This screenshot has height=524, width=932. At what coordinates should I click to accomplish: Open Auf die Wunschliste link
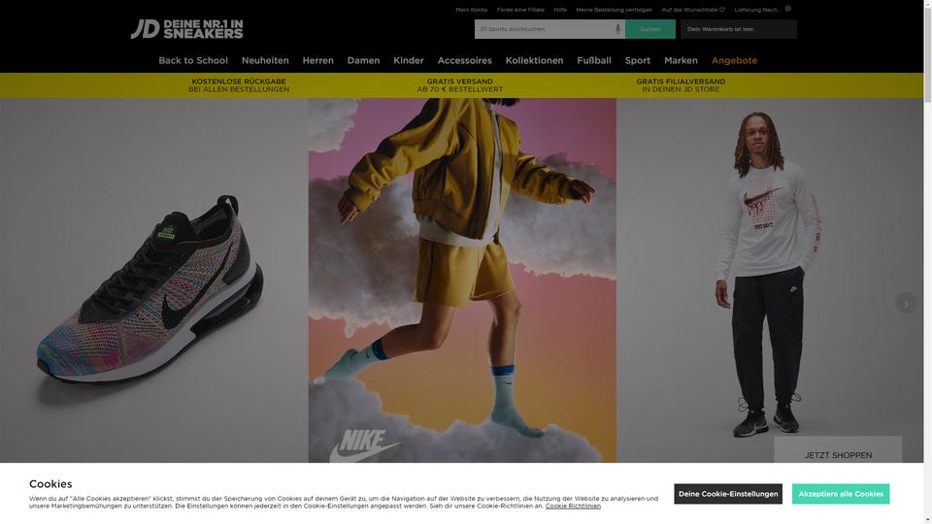coord(693,10)
